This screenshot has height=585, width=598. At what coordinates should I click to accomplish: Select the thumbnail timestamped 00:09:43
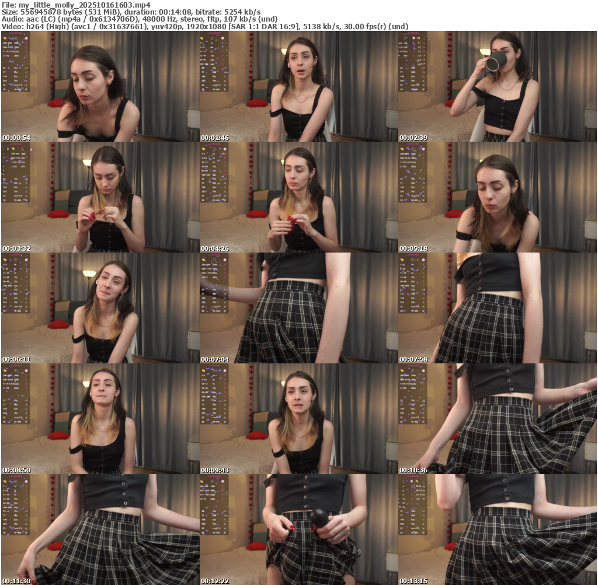click(x=298, y=419)
